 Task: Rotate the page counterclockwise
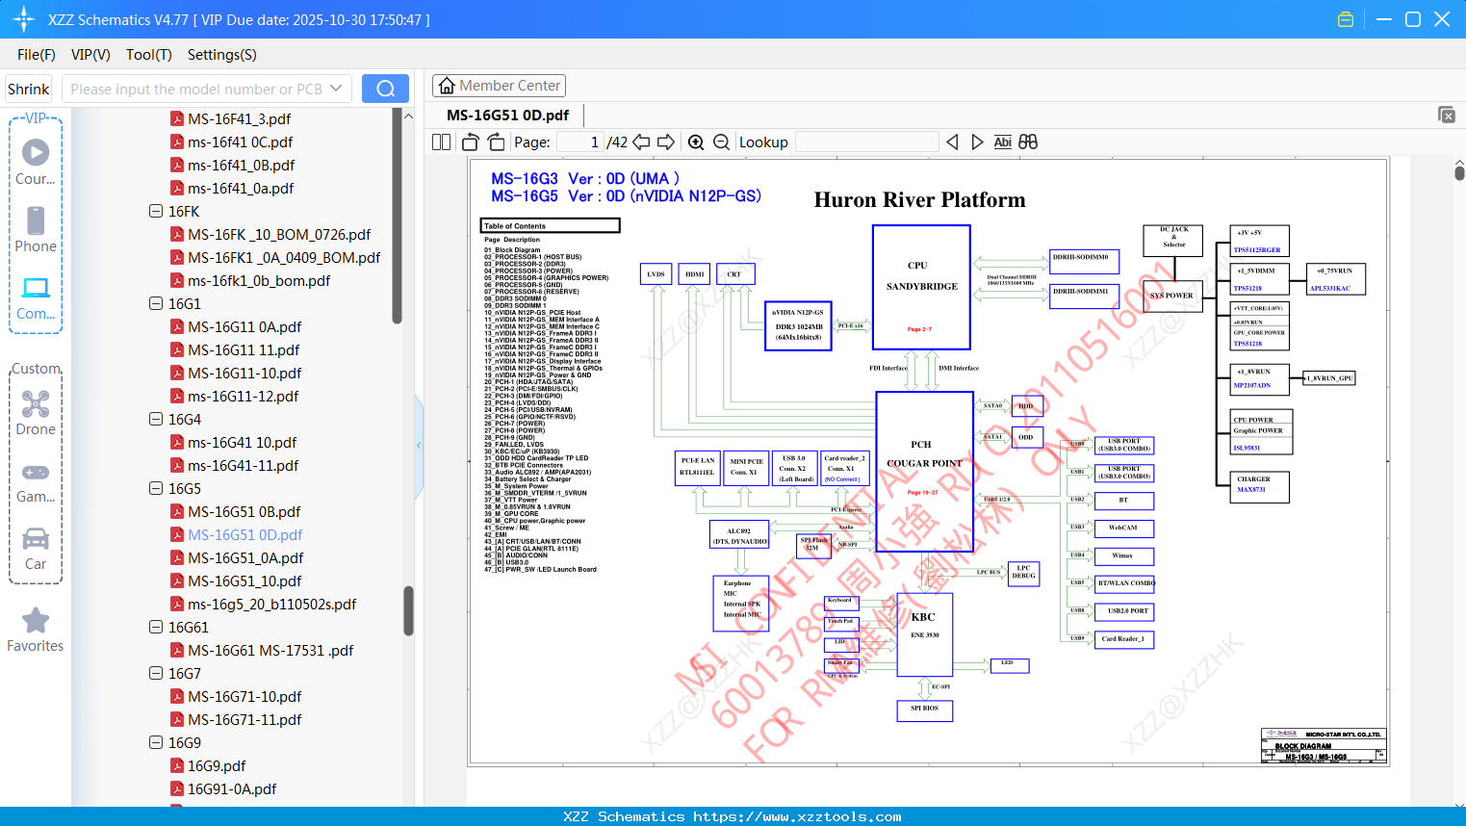coord(471,142)
